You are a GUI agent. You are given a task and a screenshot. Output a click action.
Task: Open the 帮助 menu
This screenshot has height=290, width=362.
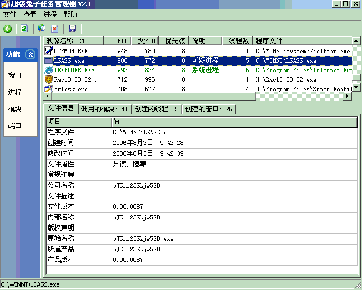[71, 15]
